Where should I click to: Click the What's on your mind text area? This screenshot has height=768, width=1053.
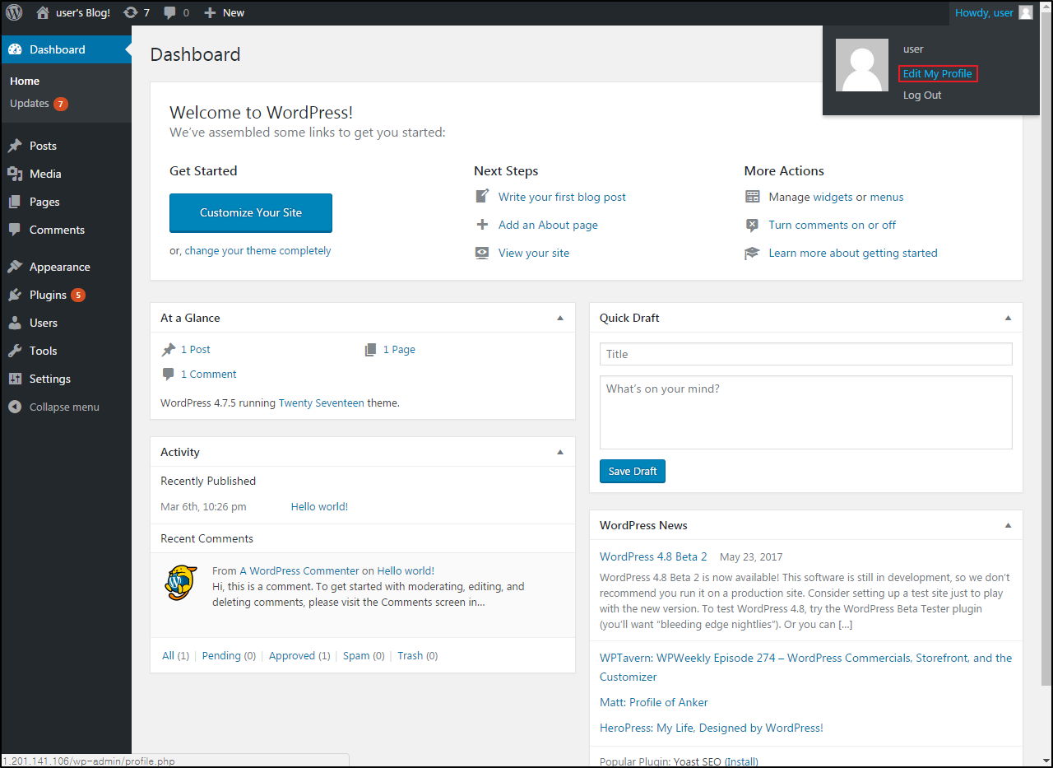pyautogui.click(x=806, y=412)
